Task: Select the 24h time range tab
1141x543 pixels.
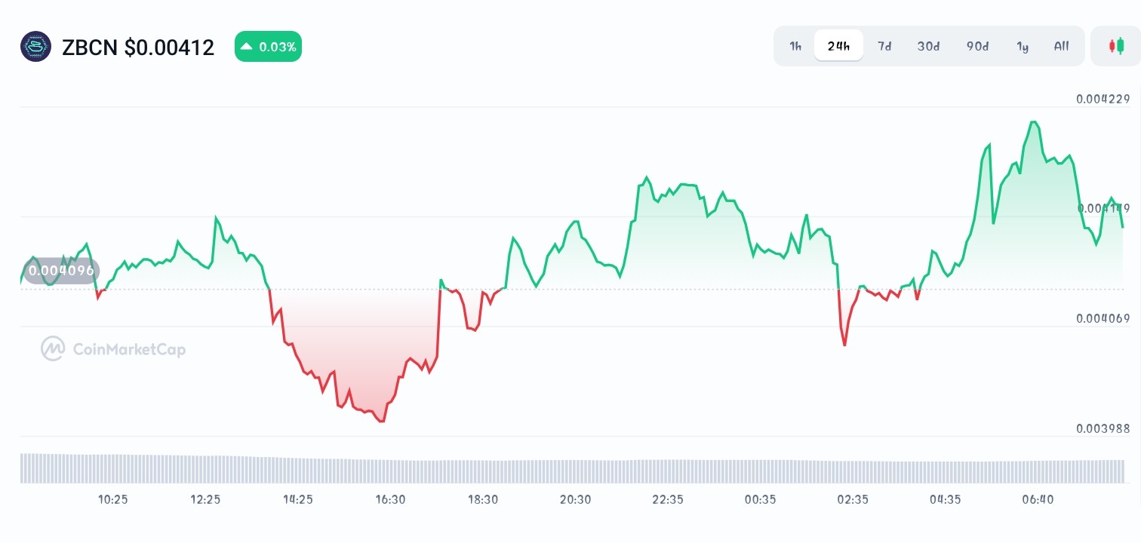Action: click(838, 46)
